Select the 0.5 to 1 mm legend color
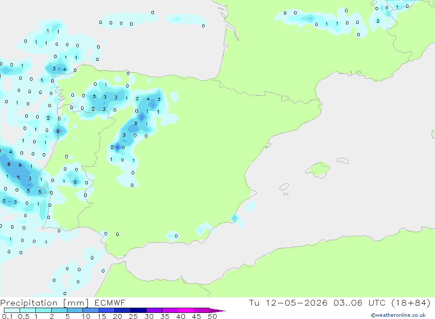 click(28, 310)
